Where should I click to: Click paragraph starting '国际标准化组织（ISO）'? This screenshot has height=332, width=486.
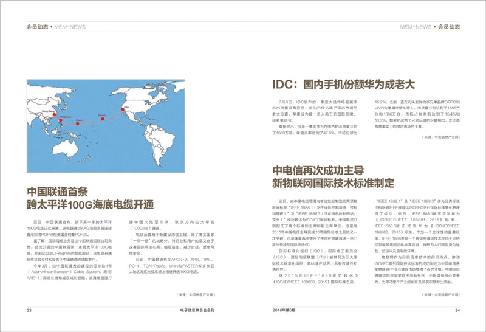pos(315,260)
